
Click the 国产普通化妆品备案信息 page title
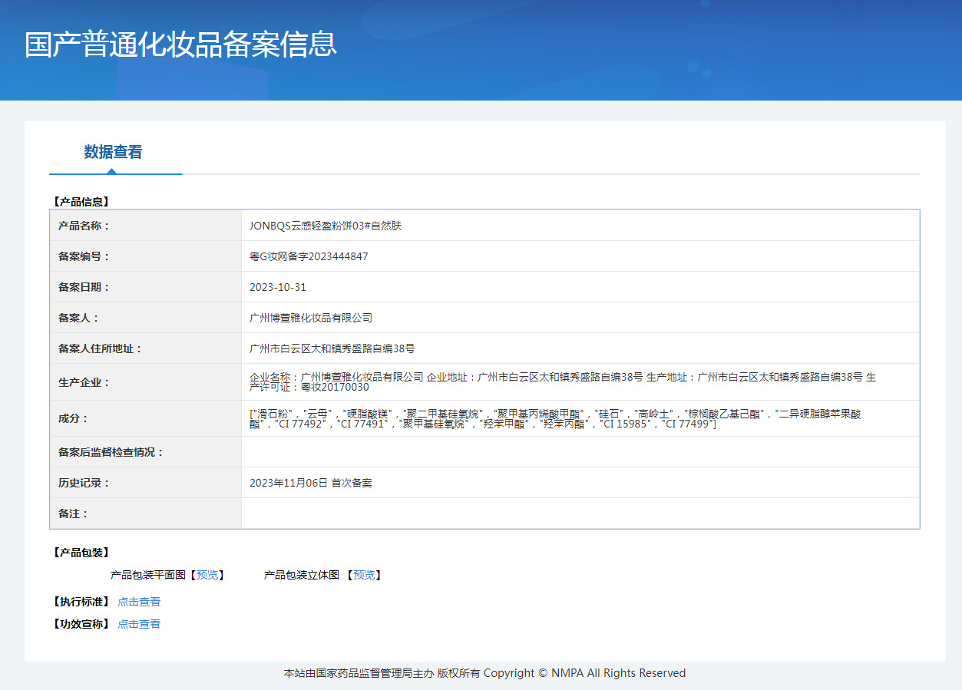click(x=180, y=45)
